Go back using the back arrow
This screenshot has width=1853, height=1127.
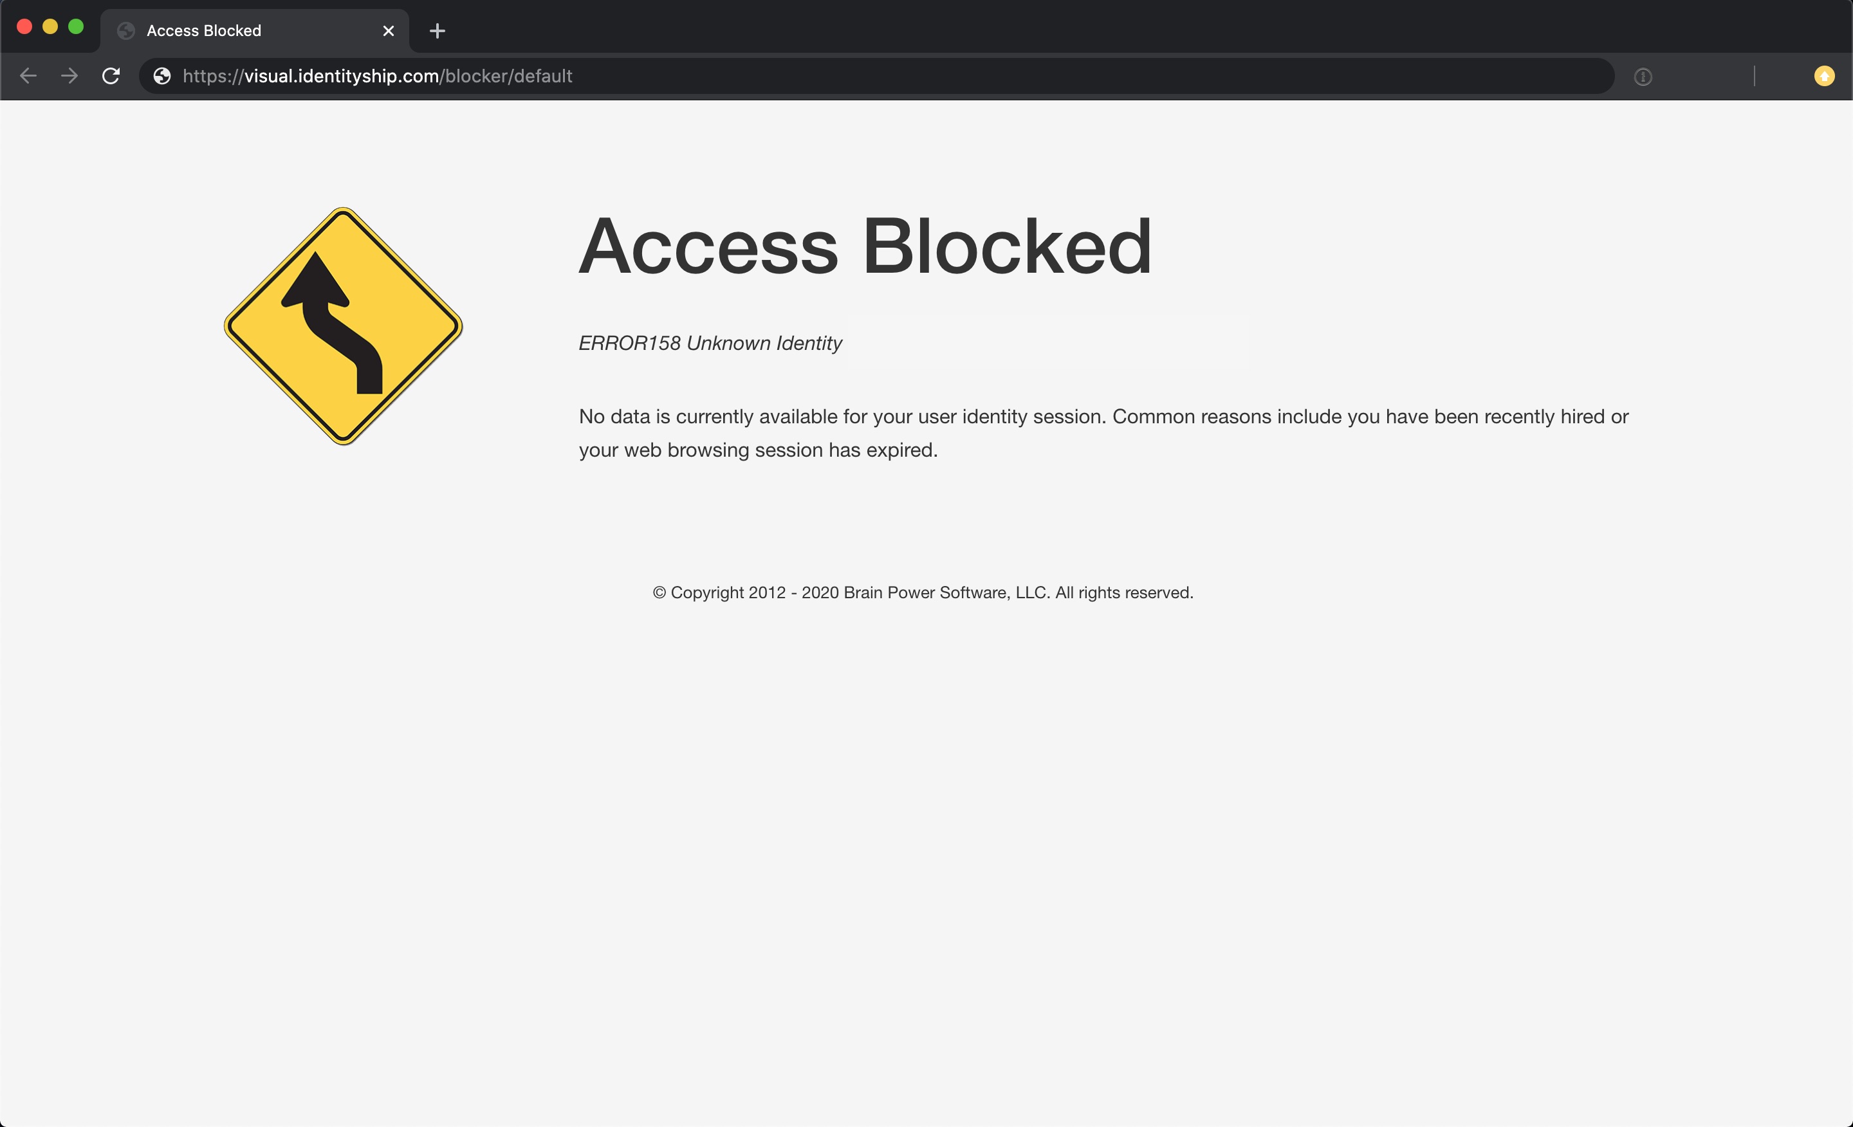[x=28, y=76]
